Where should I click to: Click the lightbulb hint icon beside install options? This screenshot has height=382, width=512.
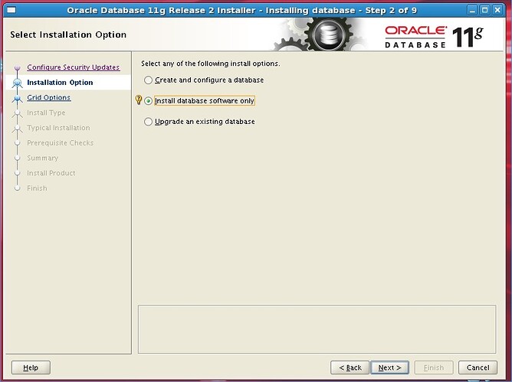(139, 100)
